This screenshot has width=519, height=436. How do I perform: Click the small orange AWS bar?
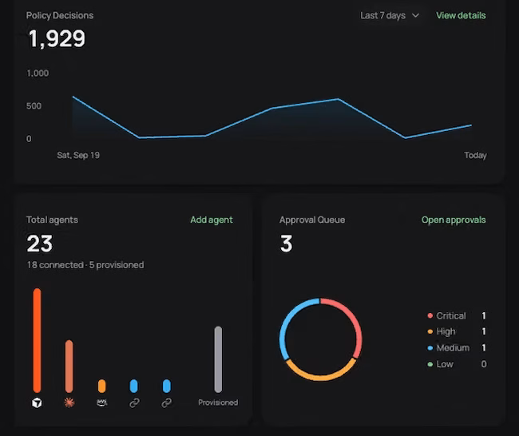tap(101, 386)
